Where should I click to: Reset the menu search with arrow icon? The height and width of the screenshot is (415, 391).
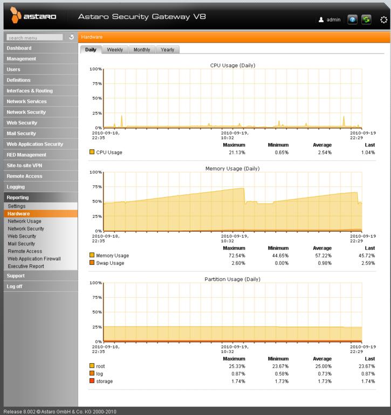click(x=71, y=37)
